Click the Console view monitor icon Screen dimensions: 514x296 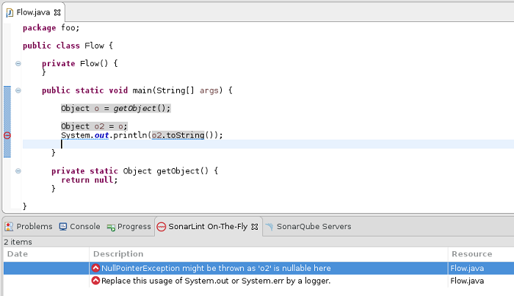63,227
